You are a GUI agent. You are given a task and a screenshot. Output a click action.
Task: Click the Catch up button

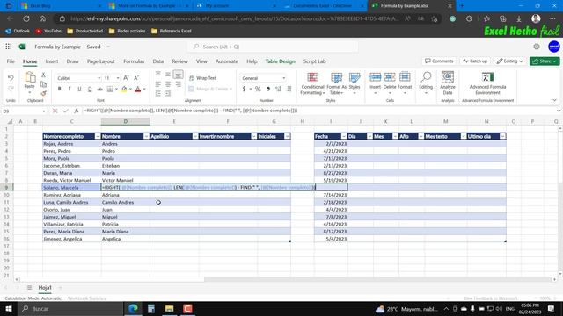click(x=475, y=61)
